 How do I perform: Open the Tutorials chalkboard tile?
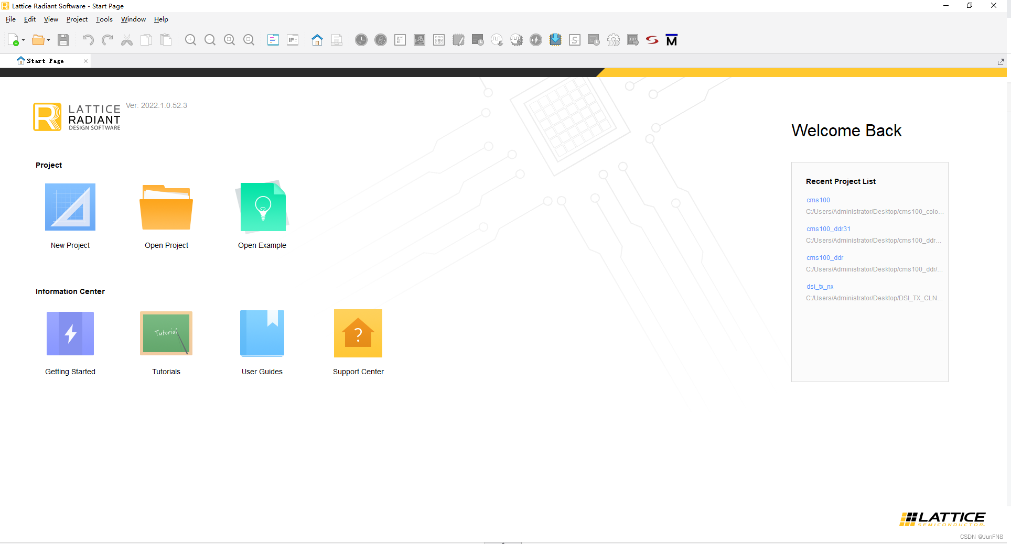coord(166,343)
